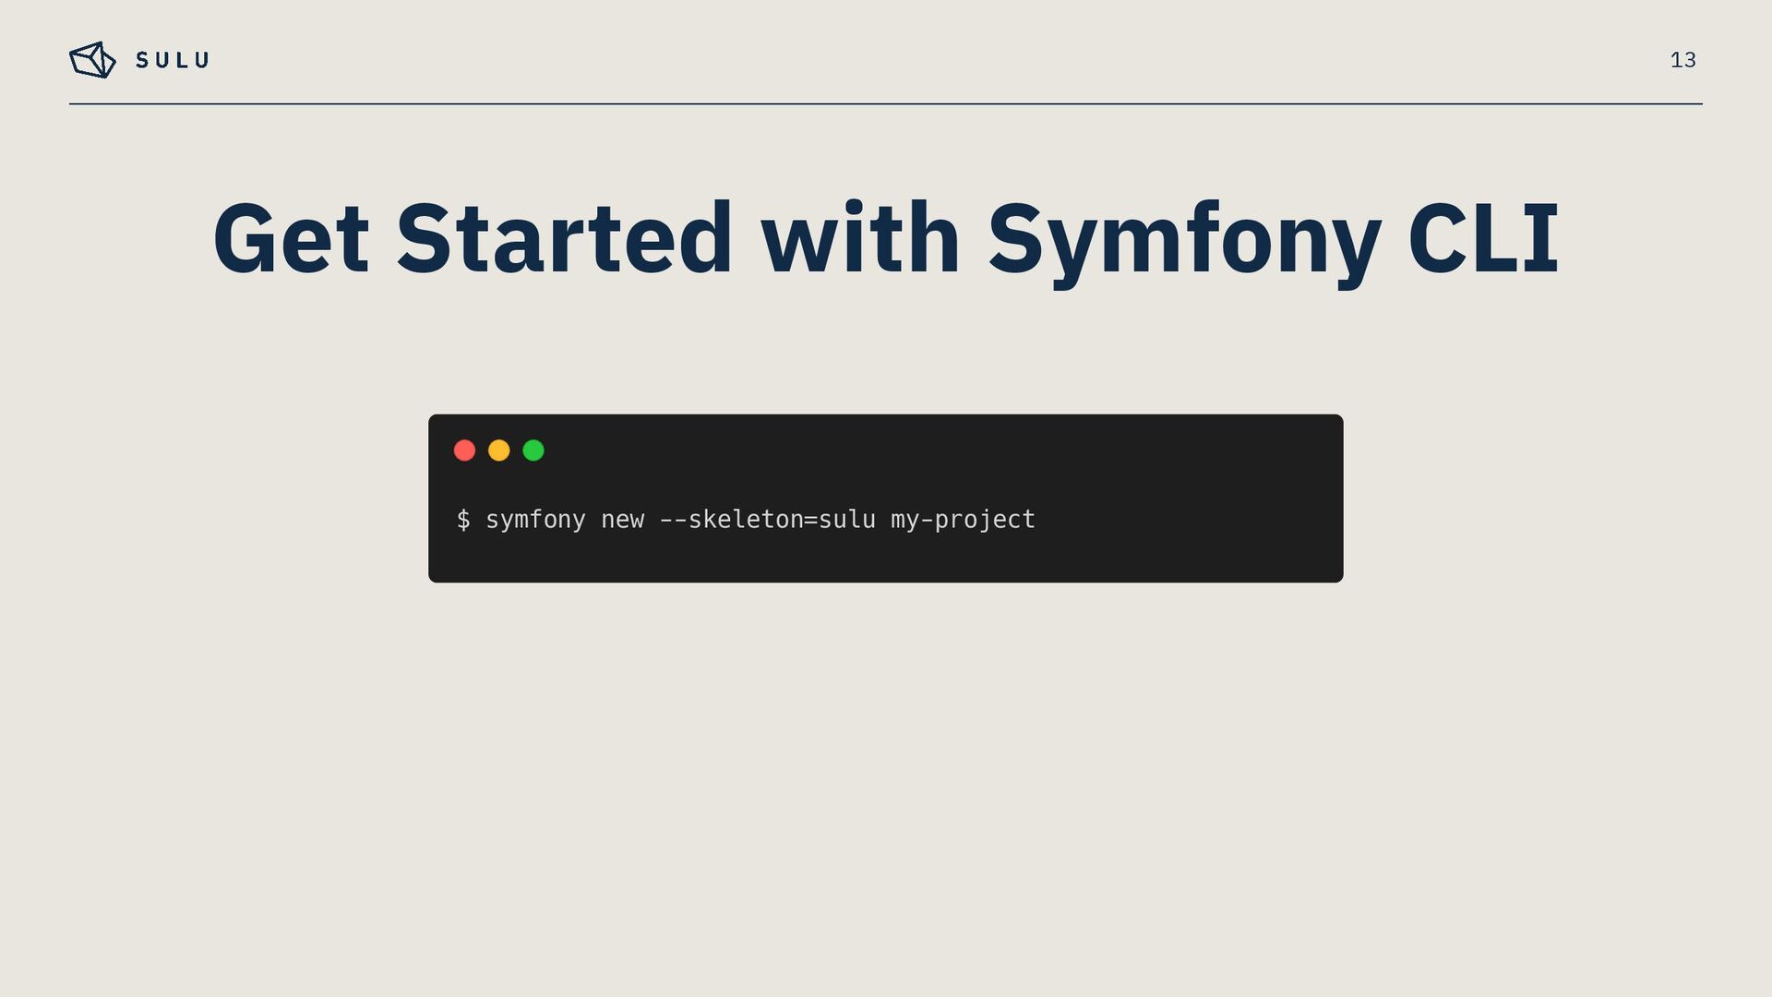Click slide number 13
This screenshot has height=997, width=1772.
[x=1682, y=60]
